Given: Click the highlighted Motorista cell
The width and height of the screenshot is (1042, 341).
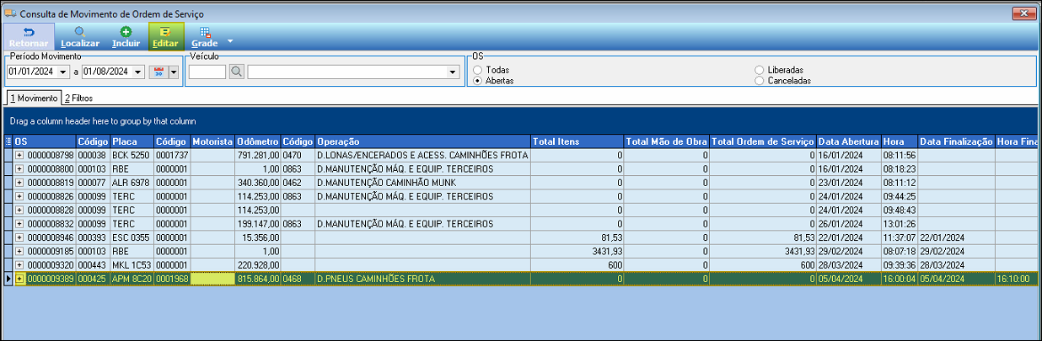Looking at the screenshot, I should (x=212, y=278).
